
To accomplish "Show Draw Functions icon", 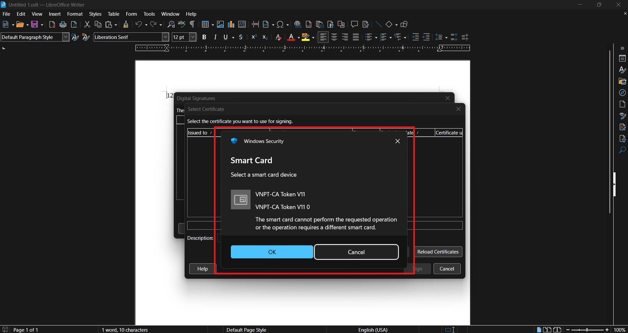I will coord(404,25).
